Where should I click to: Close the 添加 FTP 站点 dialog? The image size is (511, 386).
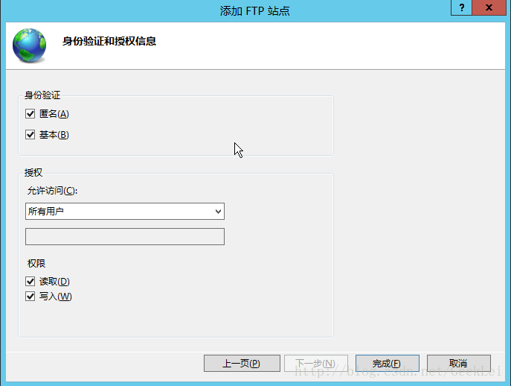(490, 7)
